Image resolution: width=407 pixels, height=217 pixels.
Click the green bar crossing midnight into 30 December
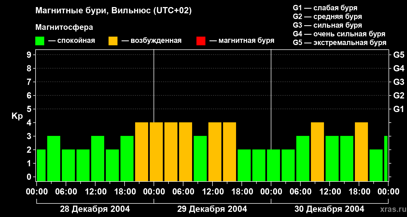coord(274,165)
